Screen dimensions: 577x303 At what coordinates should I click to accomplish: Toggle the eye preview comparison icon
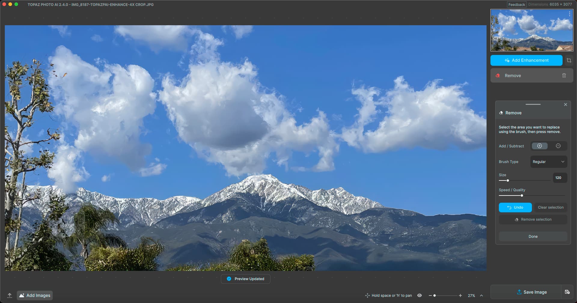[x=420, y=295]
